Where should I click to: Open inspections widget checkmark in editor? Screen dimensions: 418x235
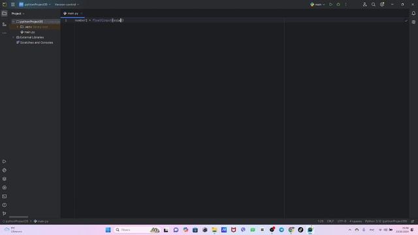pos(406,20)
